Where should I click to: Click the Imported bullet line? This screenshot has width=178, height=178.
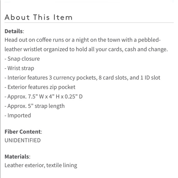click(18, 115)
